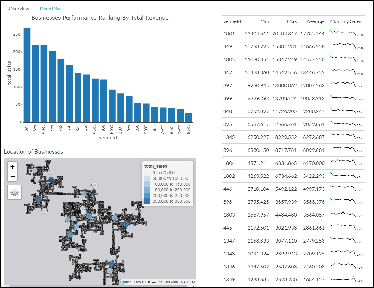Open the map layers control

(x=14, y=192)
